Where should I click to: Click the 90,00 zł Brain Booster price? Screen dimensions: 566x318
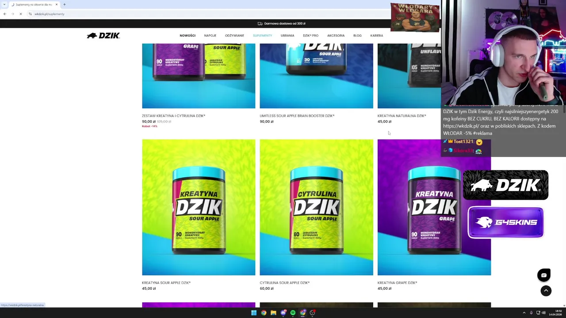(267, 121)
